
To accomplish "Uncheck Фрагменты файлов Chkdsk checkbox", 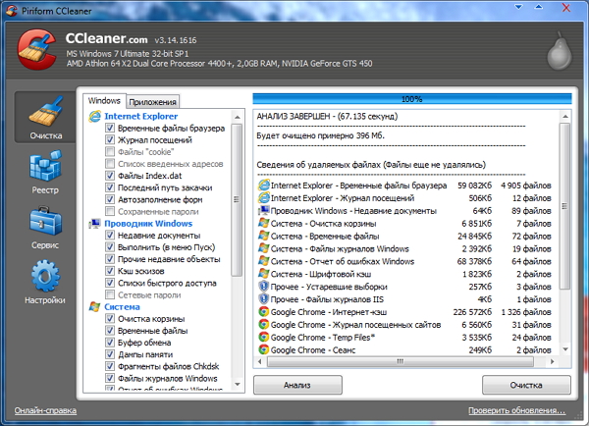I will (110, 366).
